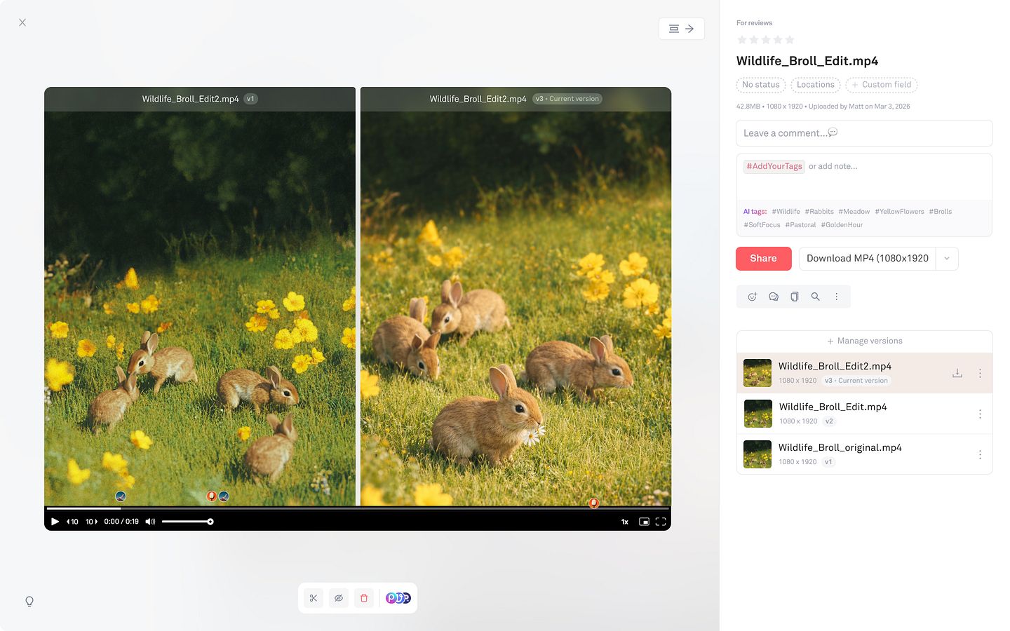Click Manage versions
This screenshot has width=1010, height=631.
(x=864, y=341)
